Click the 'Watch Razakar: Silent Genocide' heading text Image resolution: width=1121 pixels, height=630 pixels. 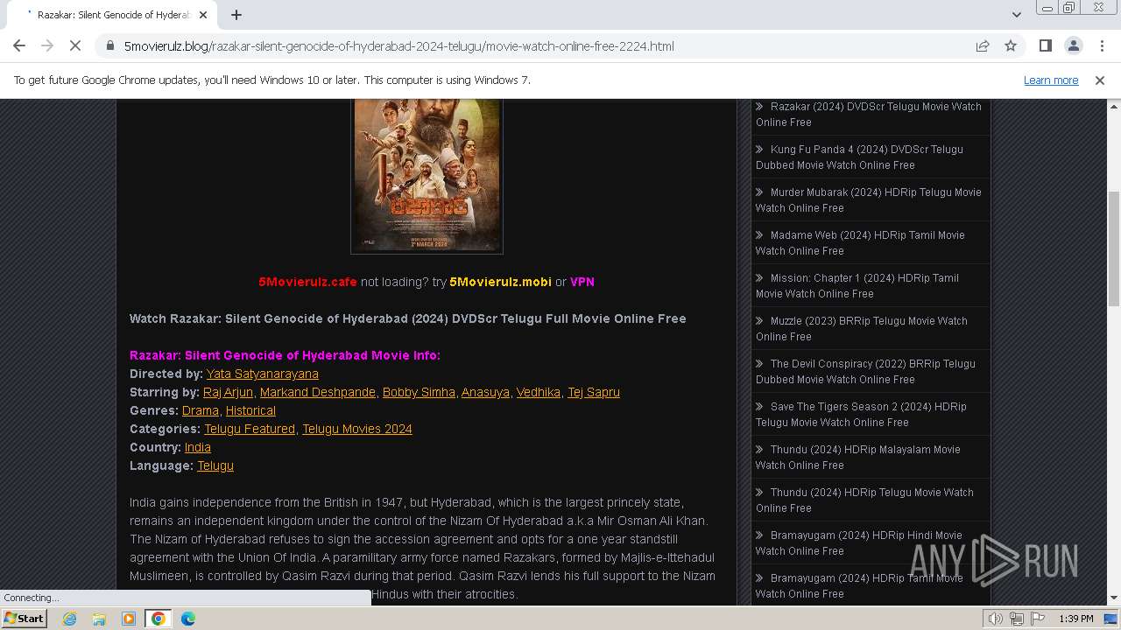[x=408, y=318]
